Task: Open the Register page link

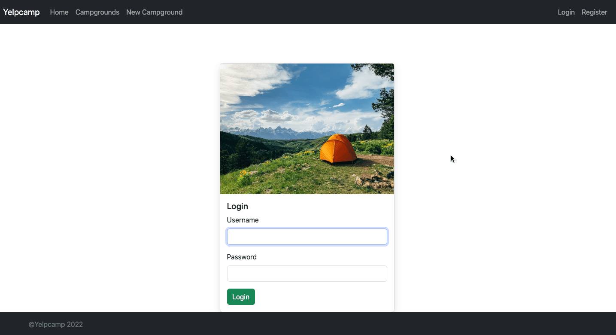Action: pyautogui.click(x=594, y=12)
